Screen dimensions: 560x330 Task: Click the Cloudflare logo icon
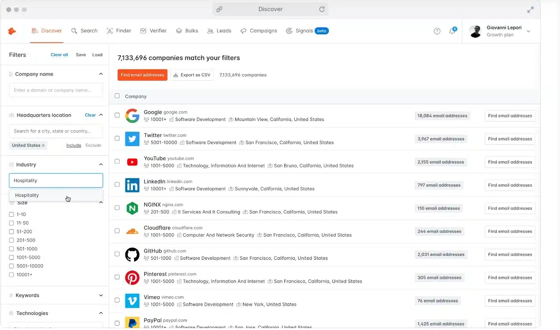tap(132, 231)
